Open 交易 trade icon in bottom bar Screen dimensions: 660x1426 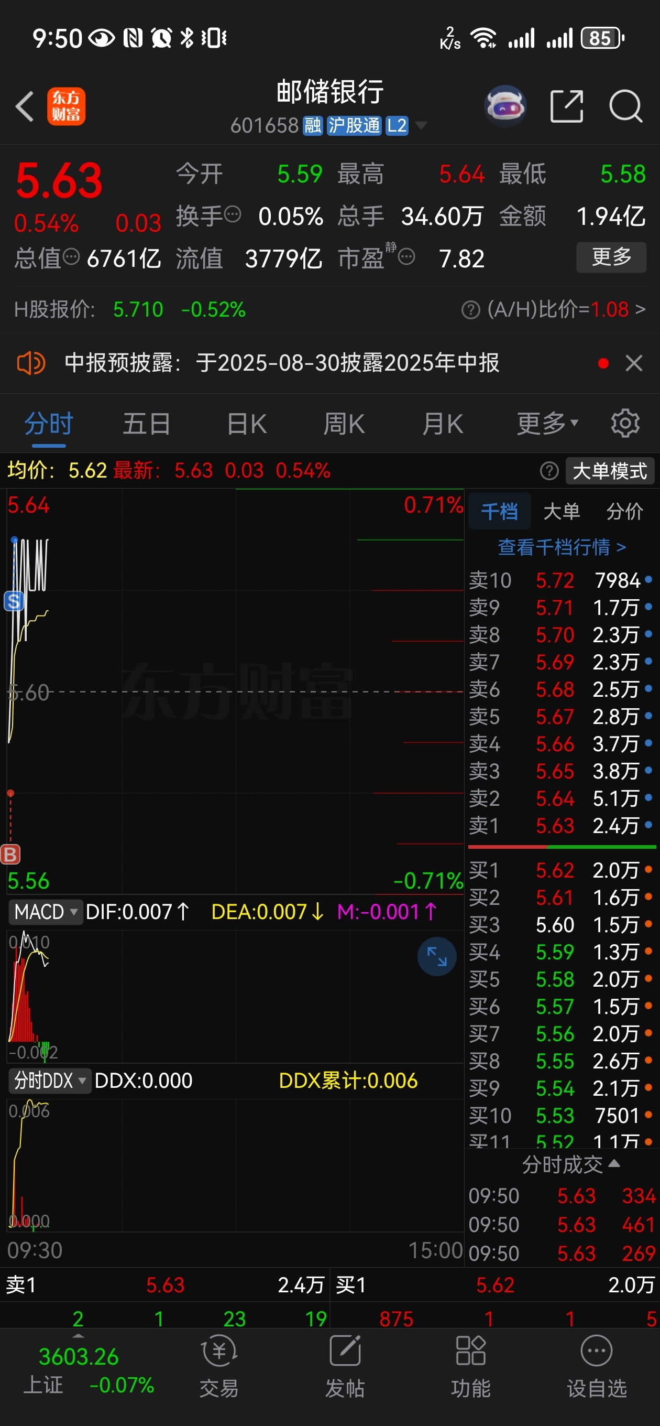coord(219,1366)
